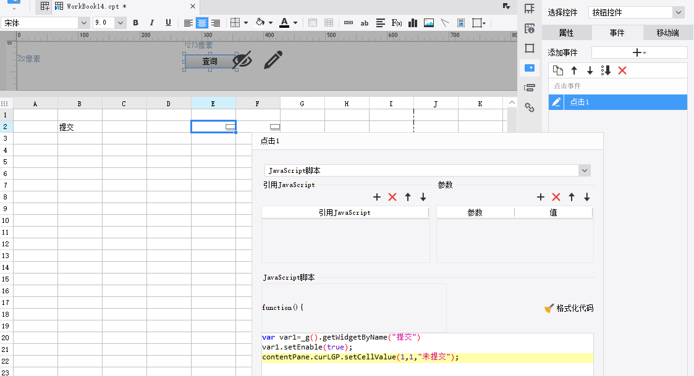Expand the fill color dropdown arrow

[x=271, y=23]
